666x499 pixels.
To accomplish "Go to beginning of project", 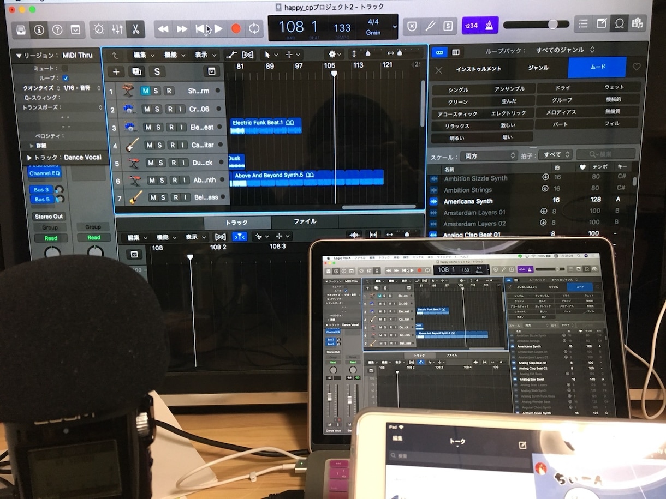I will click(x=200, y=29).
